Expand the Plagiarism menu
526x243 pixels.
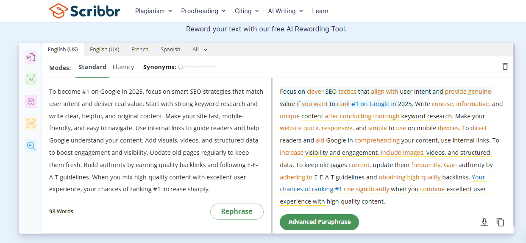coord(153,11)
